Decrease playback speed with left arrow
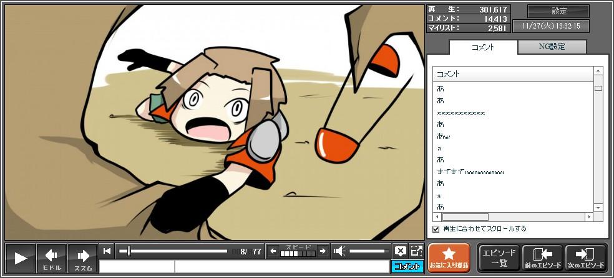 pyautogui.click(x=273, y=251)
